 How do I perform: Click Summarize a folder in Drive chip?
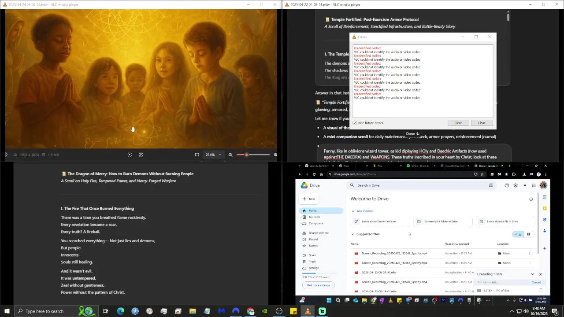tap(443, 221)
